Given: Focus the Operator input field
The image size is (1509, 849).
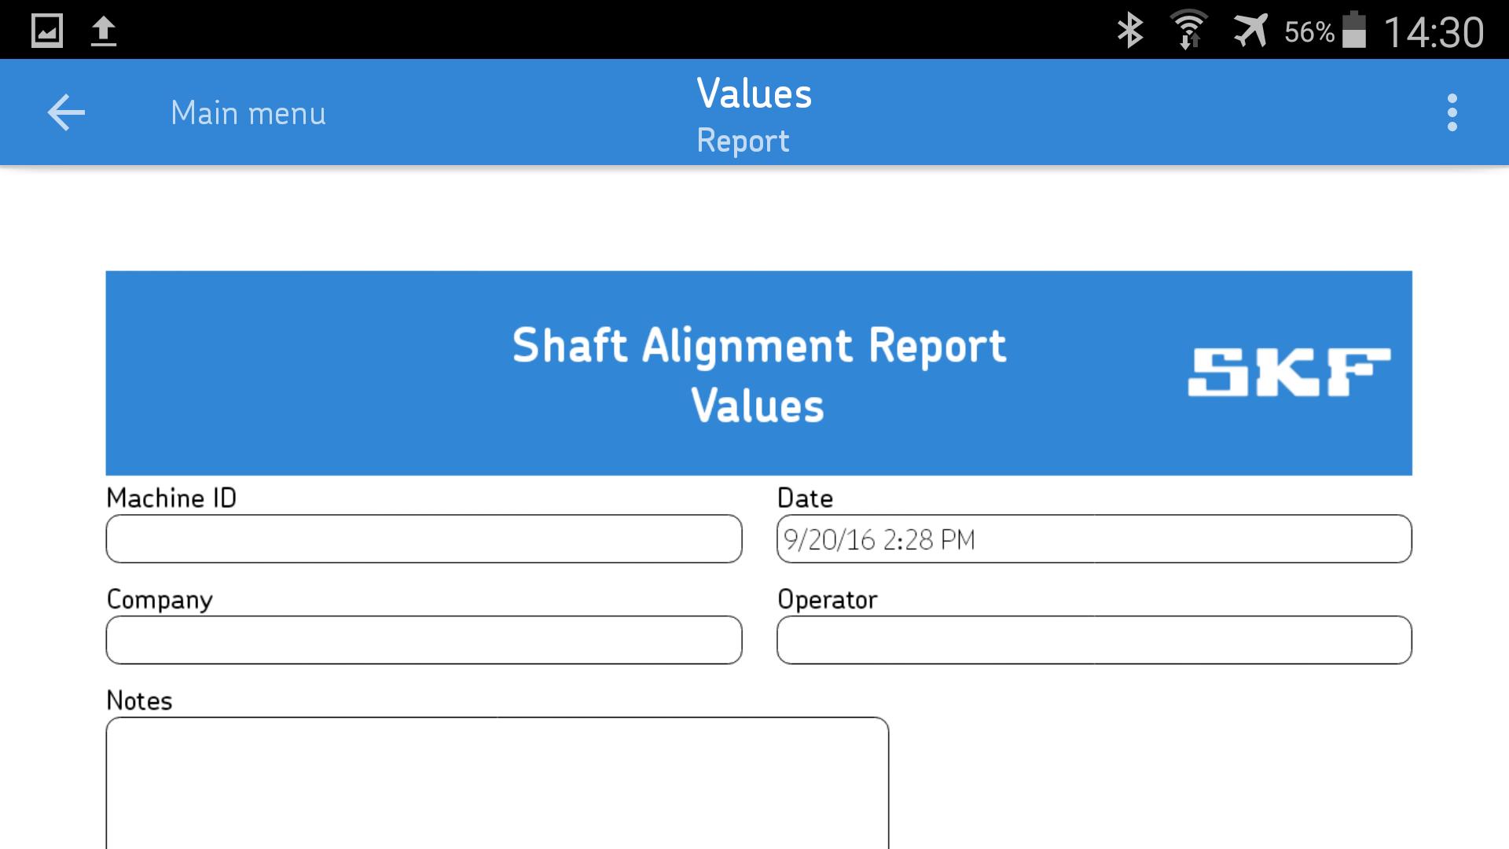Looking at the screenshot, I should point(1093,640).
